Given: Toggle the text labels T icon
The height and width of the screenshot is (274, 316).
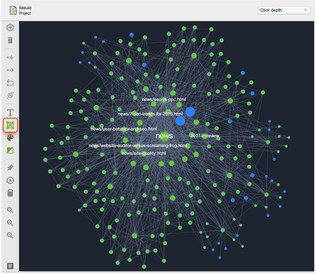Looking at the screenshot, I should click(x=10, y=112).
